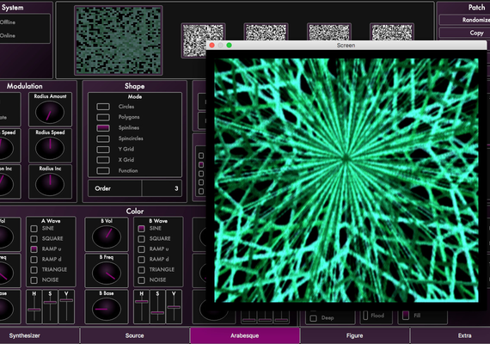This screenshot has width=490, height=344.
Task: Click the Order value field showing 3
Action: (162, 188)
